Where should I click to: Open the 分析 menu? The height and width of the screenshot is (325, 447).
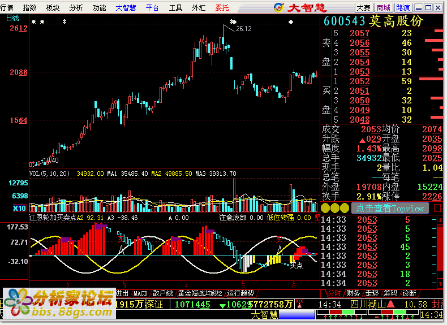tap(76, 8)
